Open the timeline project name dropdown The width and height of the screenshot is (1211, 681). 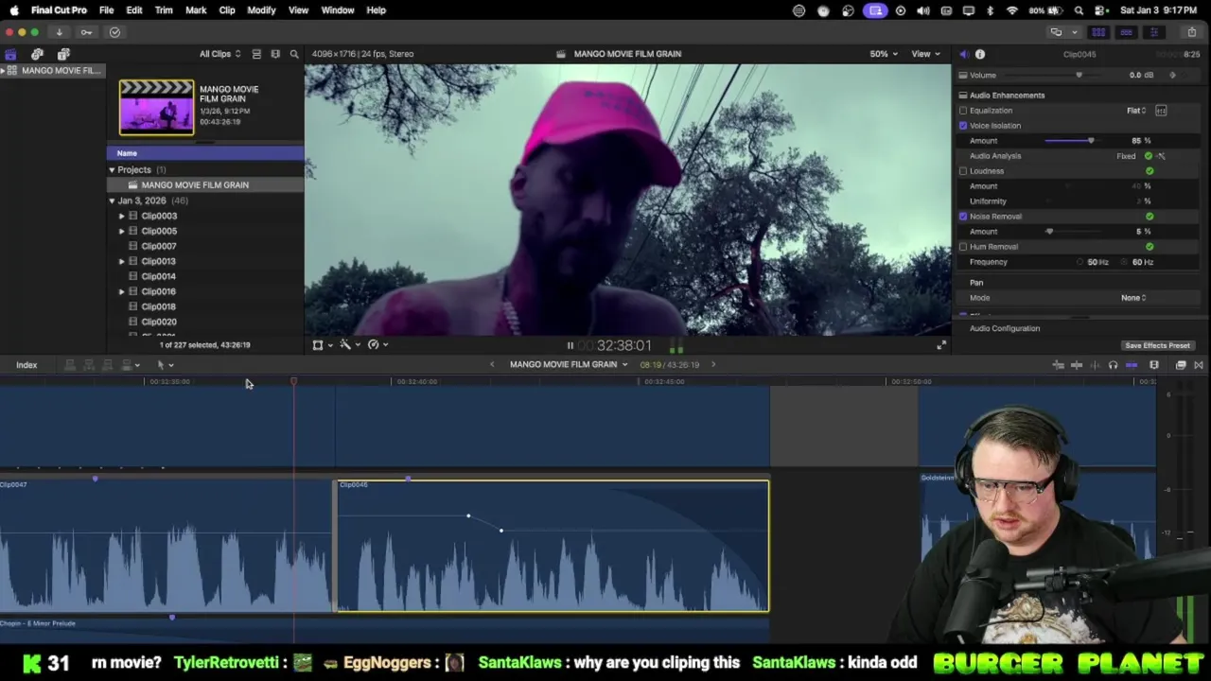point(569,365)
